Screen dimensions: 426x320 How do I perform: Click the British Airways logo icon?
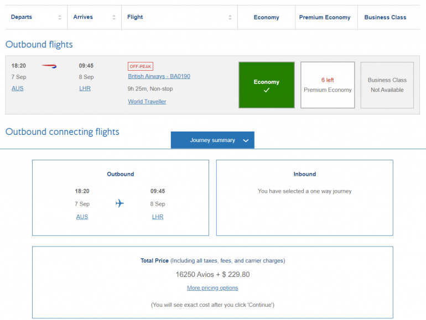49,66
